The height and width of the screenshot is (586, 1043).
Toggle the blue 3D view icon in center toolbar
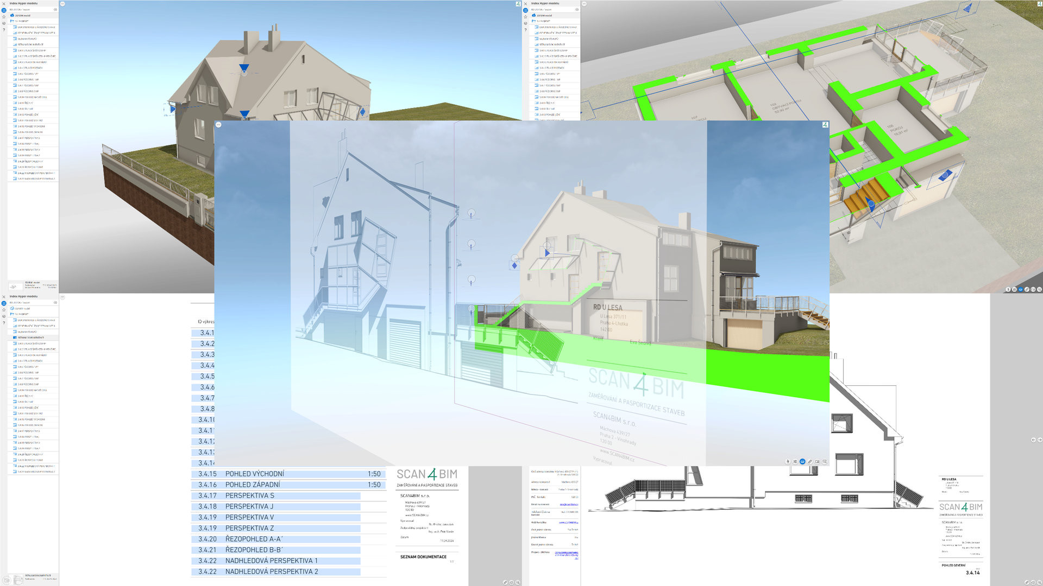tap(802, 462)
